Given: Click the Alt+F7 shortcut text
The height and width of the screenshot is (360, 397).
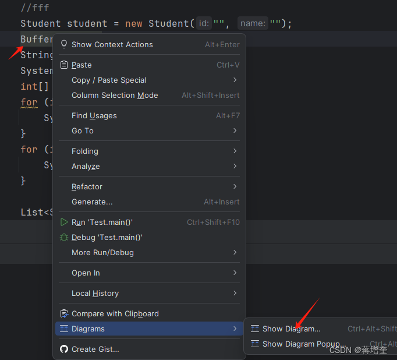Looking at the screenshot, I should point(228,116).
